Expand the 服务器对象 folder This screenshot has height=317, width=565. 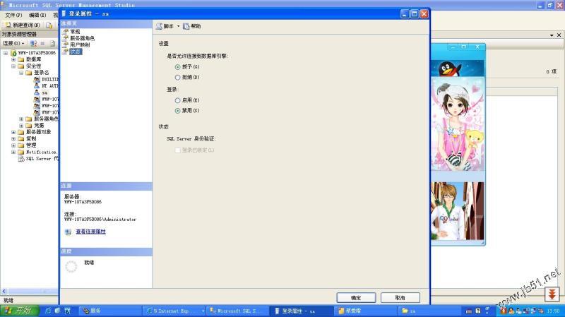13,132
